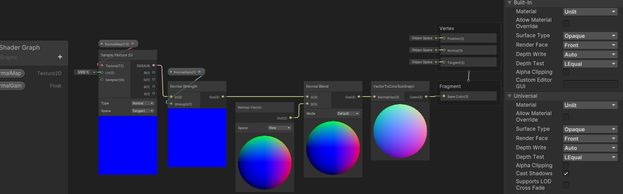The height and width of the screenshot is (194, 623).
Task: Click Object Space label beside Vertex Position
Action: click(422, 38)
